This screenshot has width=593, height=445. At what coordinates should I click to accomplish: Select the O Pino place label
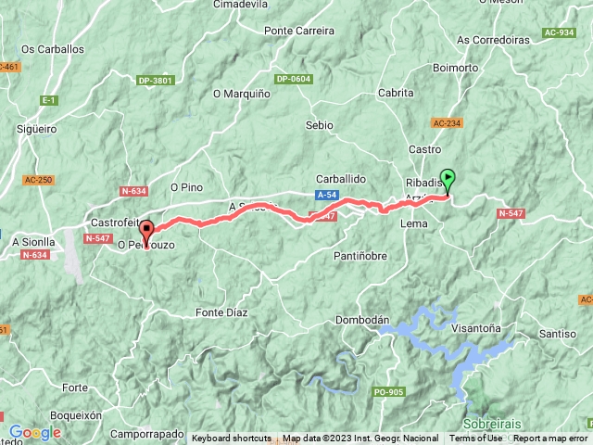tap(187, 187)
